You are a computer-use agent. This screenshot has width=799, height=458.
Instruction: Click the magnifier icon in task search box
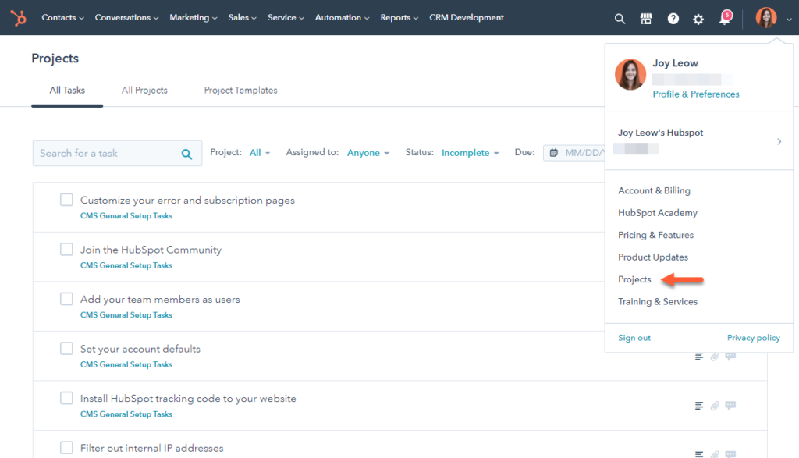(187, 154)
